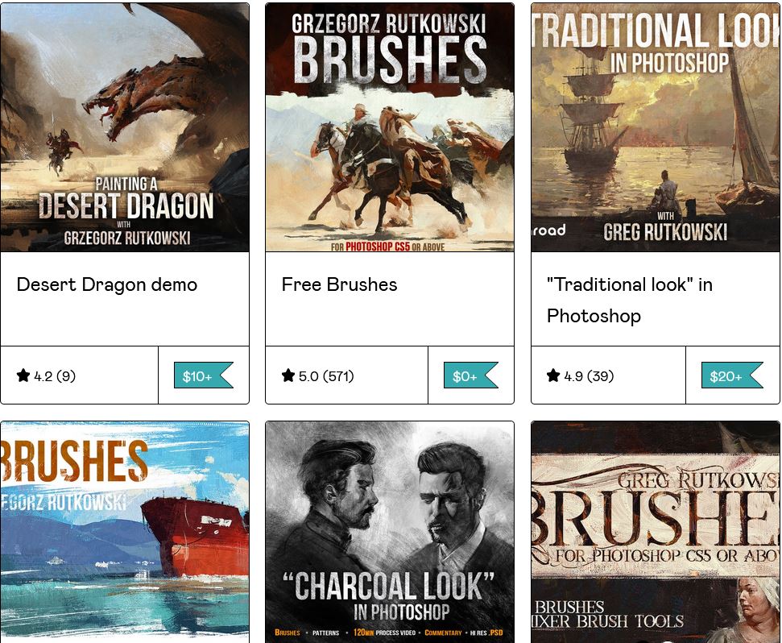
Task: Open the Greg Rutkowski Brushes Mixer Brush thumbnail
Action: [656, 532]
